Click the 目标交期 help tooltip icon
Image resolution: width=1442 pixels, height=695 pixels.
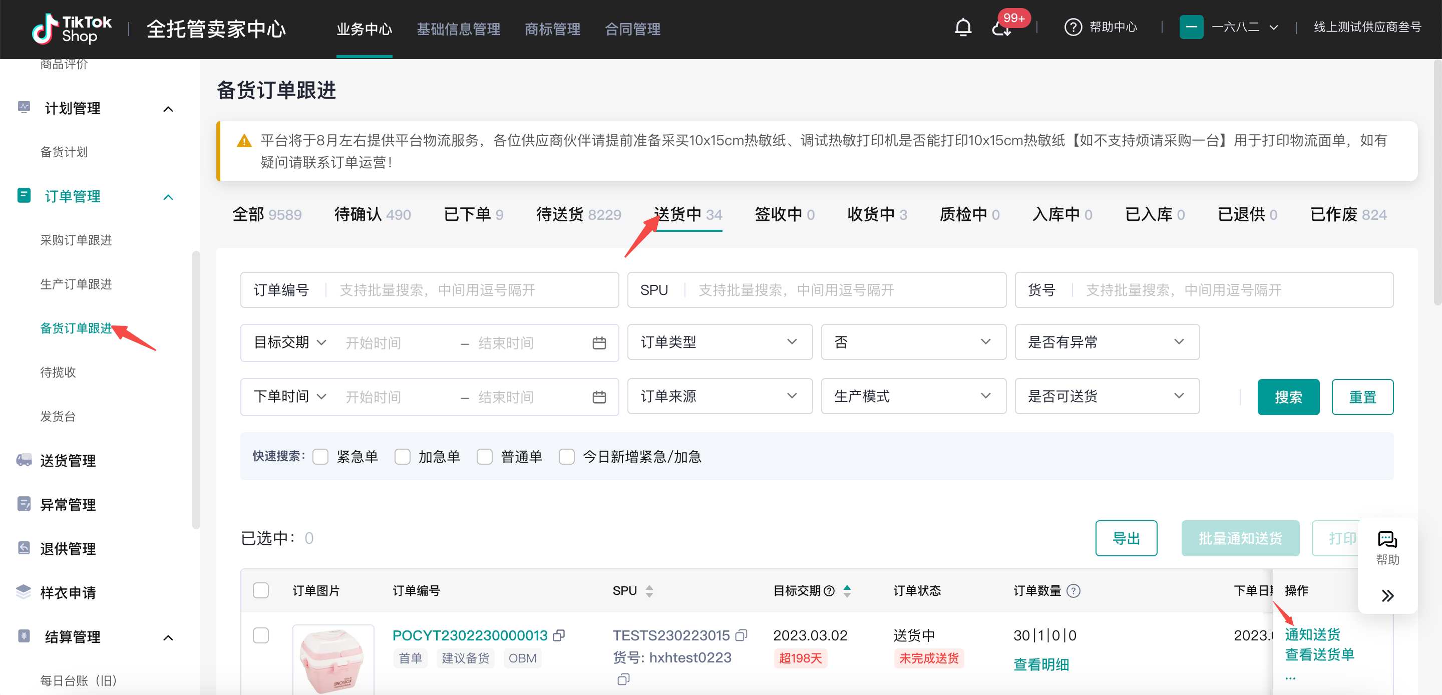coord(830,591)
